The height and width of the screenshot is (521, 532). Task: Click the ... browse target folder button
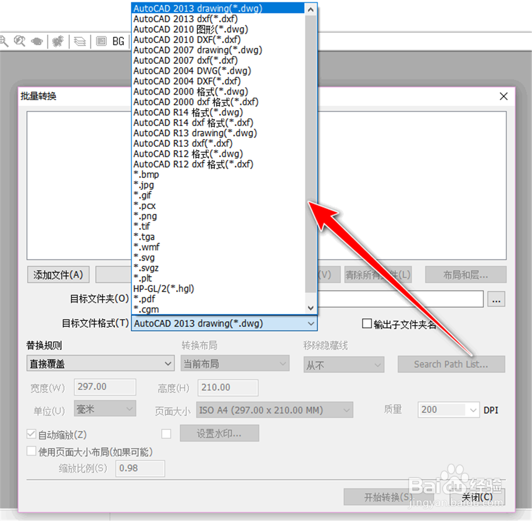coord(496,300)
